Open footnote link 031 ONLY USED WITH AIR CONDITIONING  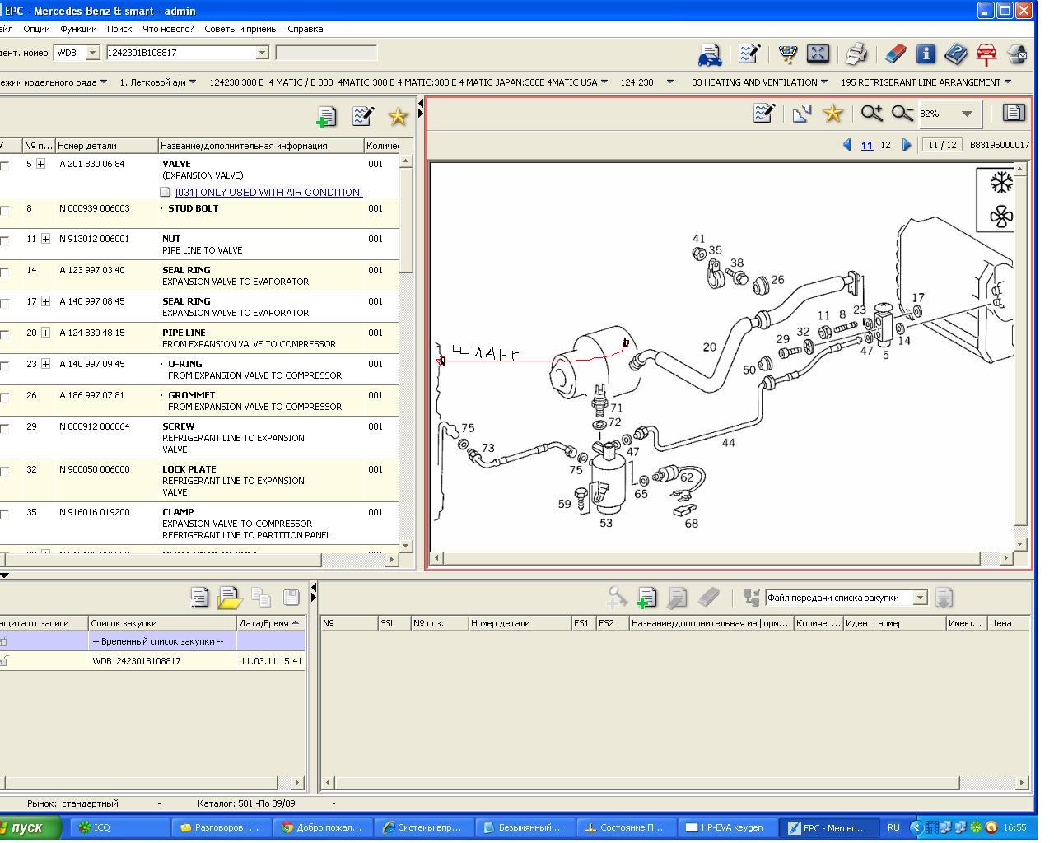(268, 192)
